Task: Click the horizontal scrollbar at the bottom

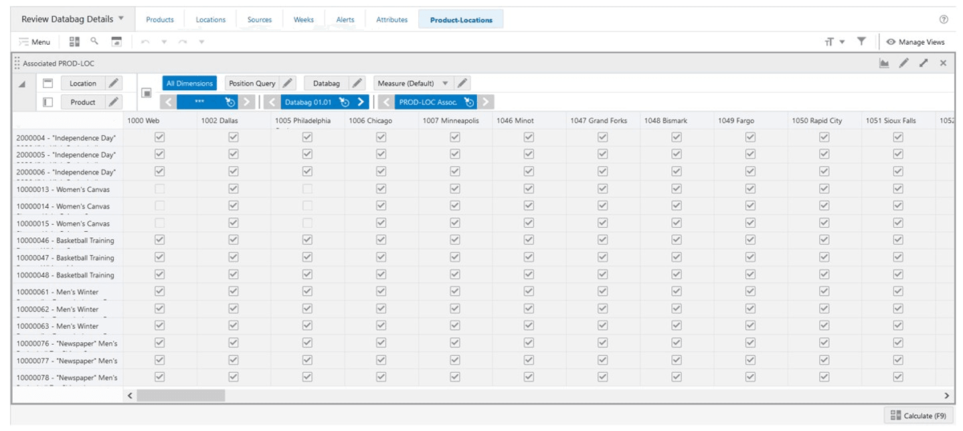Action: click(x=181, y=396)
